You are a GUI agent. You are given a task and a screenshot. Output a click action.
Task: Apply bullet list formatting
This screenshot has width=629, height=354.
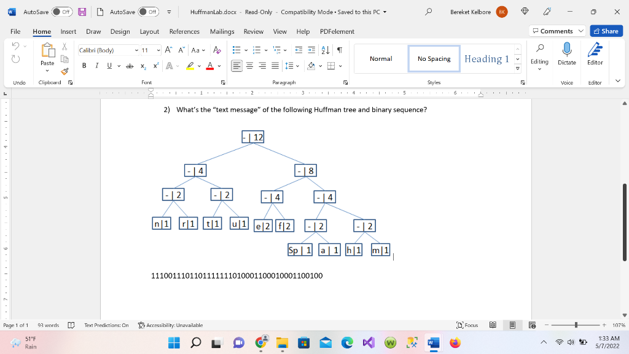click(236, 49)
